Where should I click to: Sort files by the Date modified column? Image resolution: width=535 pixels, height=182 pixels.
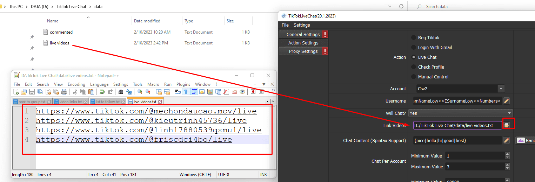coord(147,21)
